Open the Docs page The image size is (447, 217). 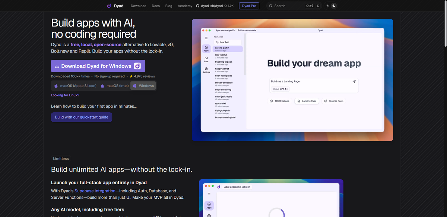point(156,6)
